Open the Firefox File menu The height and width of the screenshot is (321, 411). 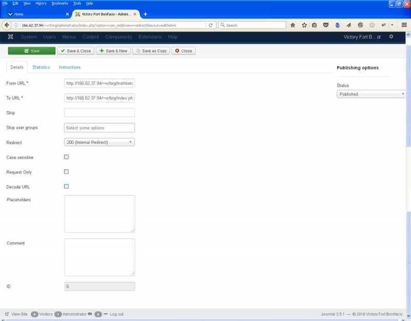click(x=5, y=4)
